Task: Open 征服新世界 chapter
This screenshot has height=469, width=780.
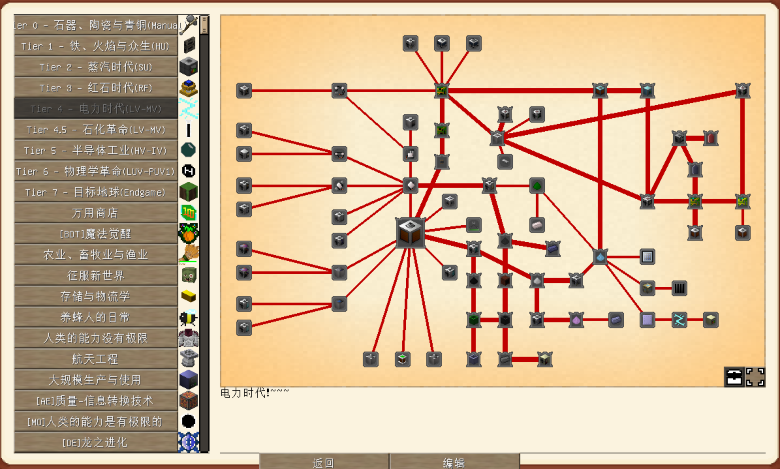Action: click(x=96, y=276)
